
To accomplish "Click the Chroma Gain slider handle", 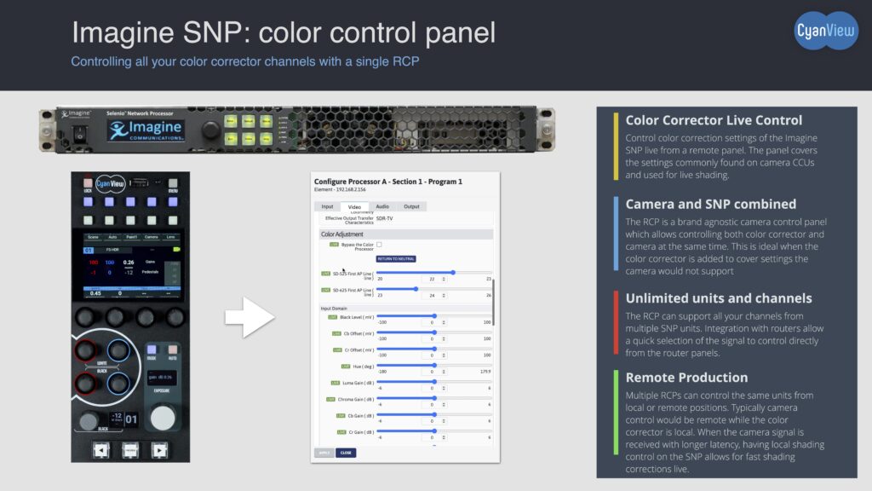I will (434, 398).
